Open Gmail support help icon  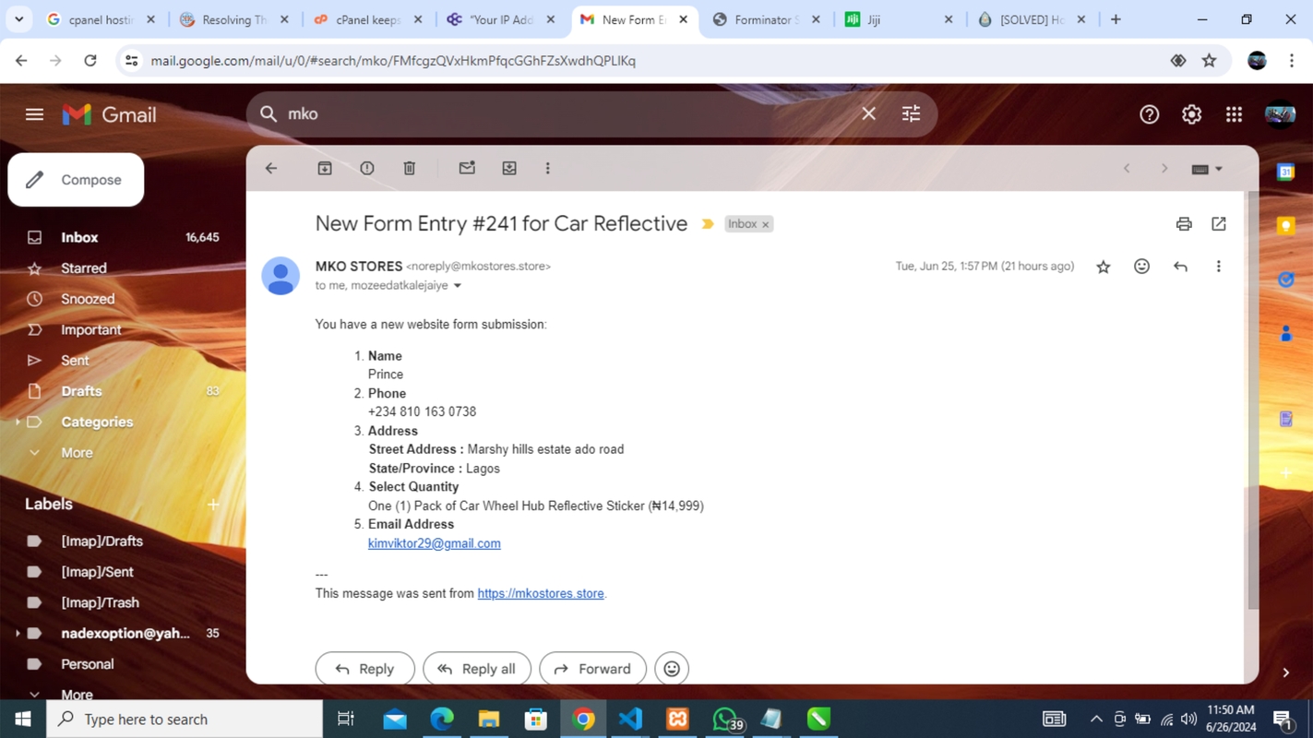[x=1150, y=114]
